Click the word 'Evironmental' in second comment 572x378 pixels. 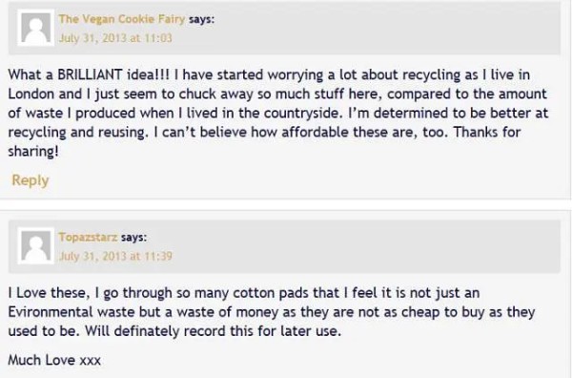pos(51,312)
